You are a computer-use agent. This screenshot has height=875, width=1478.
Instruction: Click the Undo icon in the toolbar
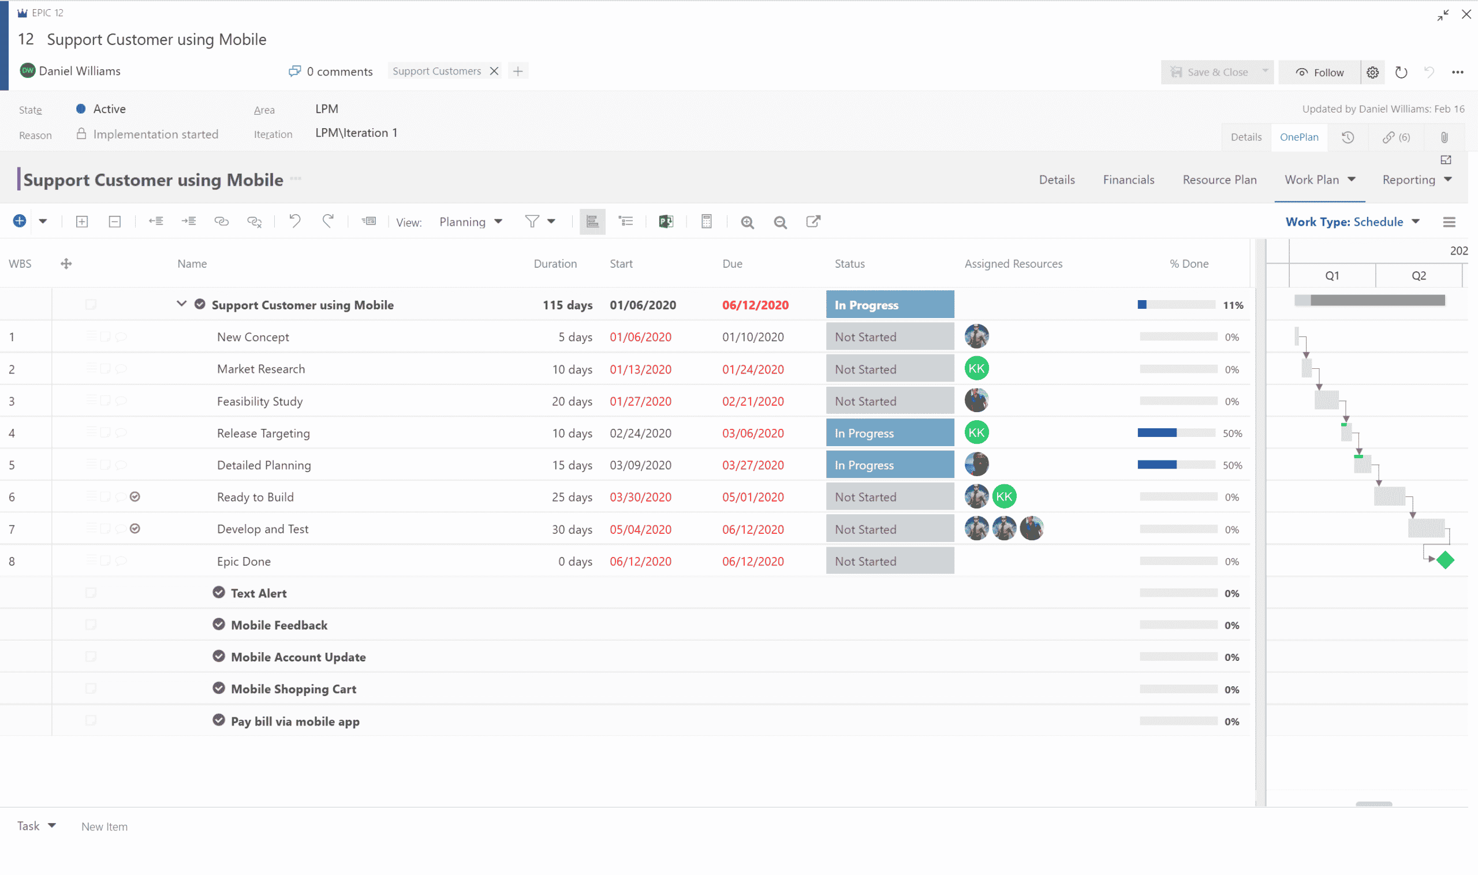(294, 221)
